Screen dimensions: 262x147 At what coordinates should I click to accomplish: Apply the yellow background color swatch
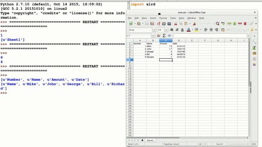point(196,30)
